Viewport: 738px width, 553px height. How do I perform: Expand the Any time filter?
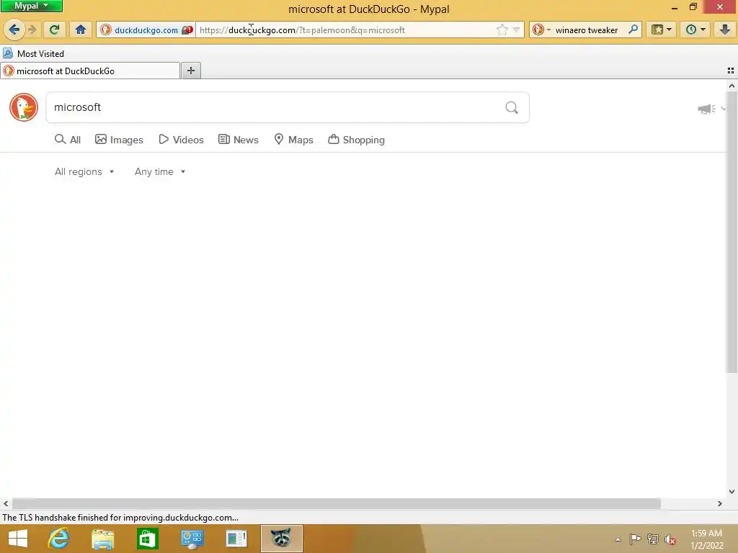coord(160,171)
